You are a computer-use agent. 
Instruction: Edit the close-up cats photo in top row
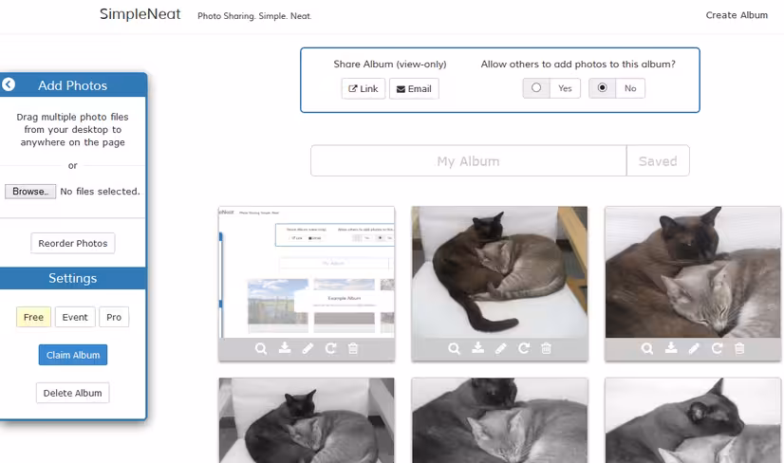pos(694,348)
